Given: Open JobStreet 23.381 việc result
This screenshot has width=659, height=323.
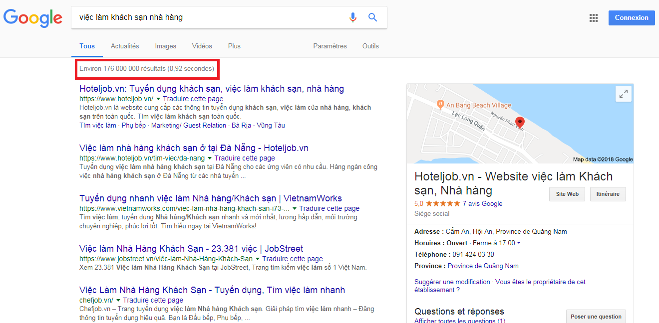Looking at the screenshot, I should pyautogui.click(x=191, y=249).
